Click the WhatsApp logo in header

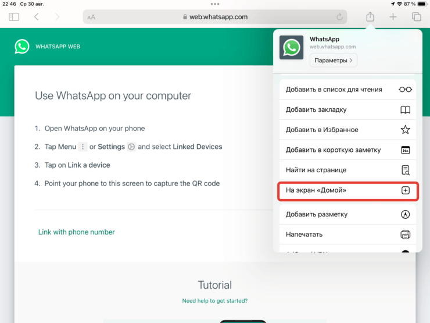tap(22, 47)
